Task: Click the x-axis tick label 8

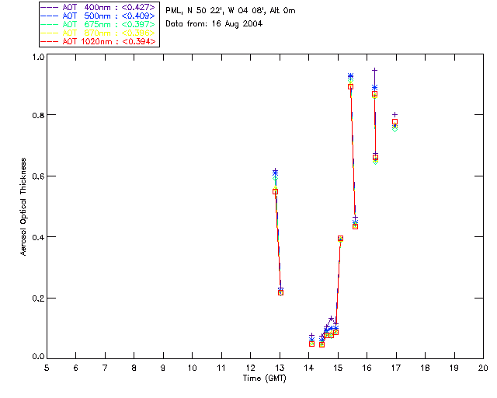Action: 134,368
